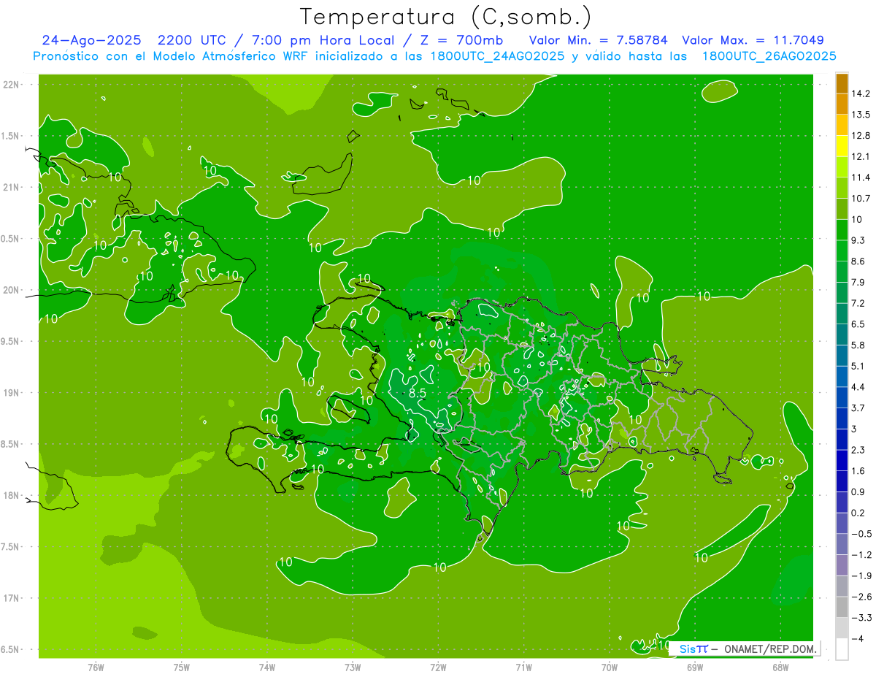
Task: Click the "73W" longitude axis label
Action: pos(353,668)
